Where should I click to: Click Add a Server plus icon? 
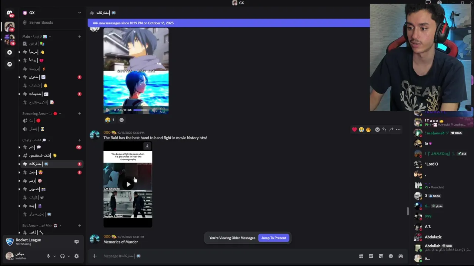10,52
